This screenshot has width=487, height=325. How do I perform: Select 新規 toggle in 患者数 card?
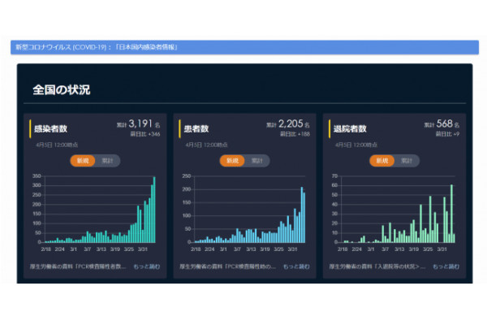[x=232, y=161]
